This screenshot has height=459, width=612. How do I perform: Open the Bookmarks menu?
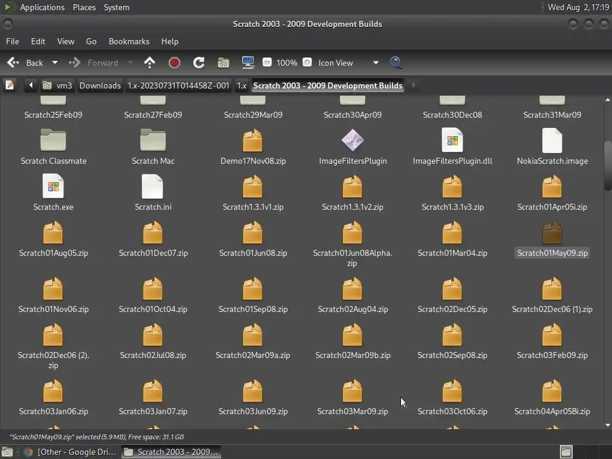point(129,41)
